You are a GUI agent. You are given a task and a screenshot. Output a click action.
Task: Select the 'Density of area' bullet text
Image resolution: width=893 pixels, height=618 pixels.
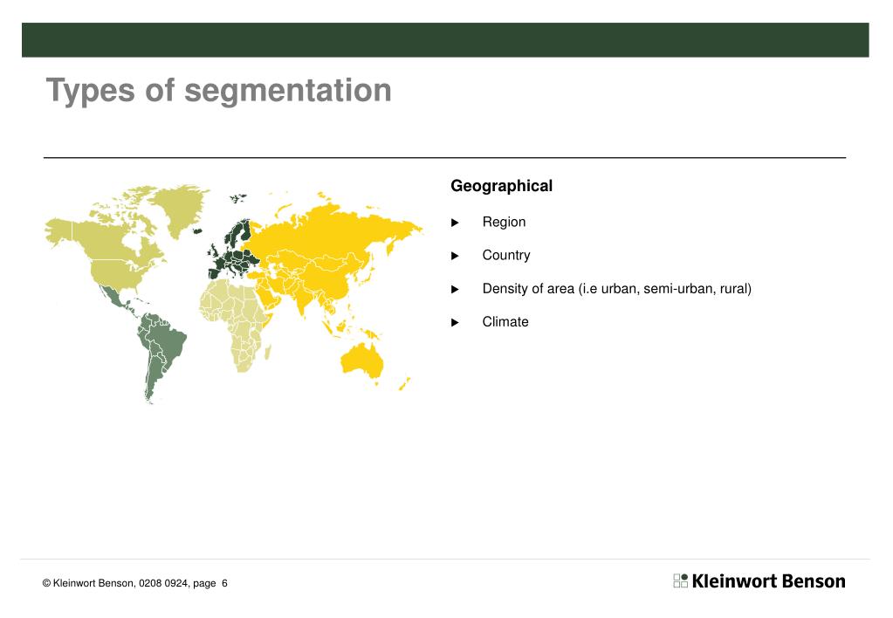click(617, 289)
